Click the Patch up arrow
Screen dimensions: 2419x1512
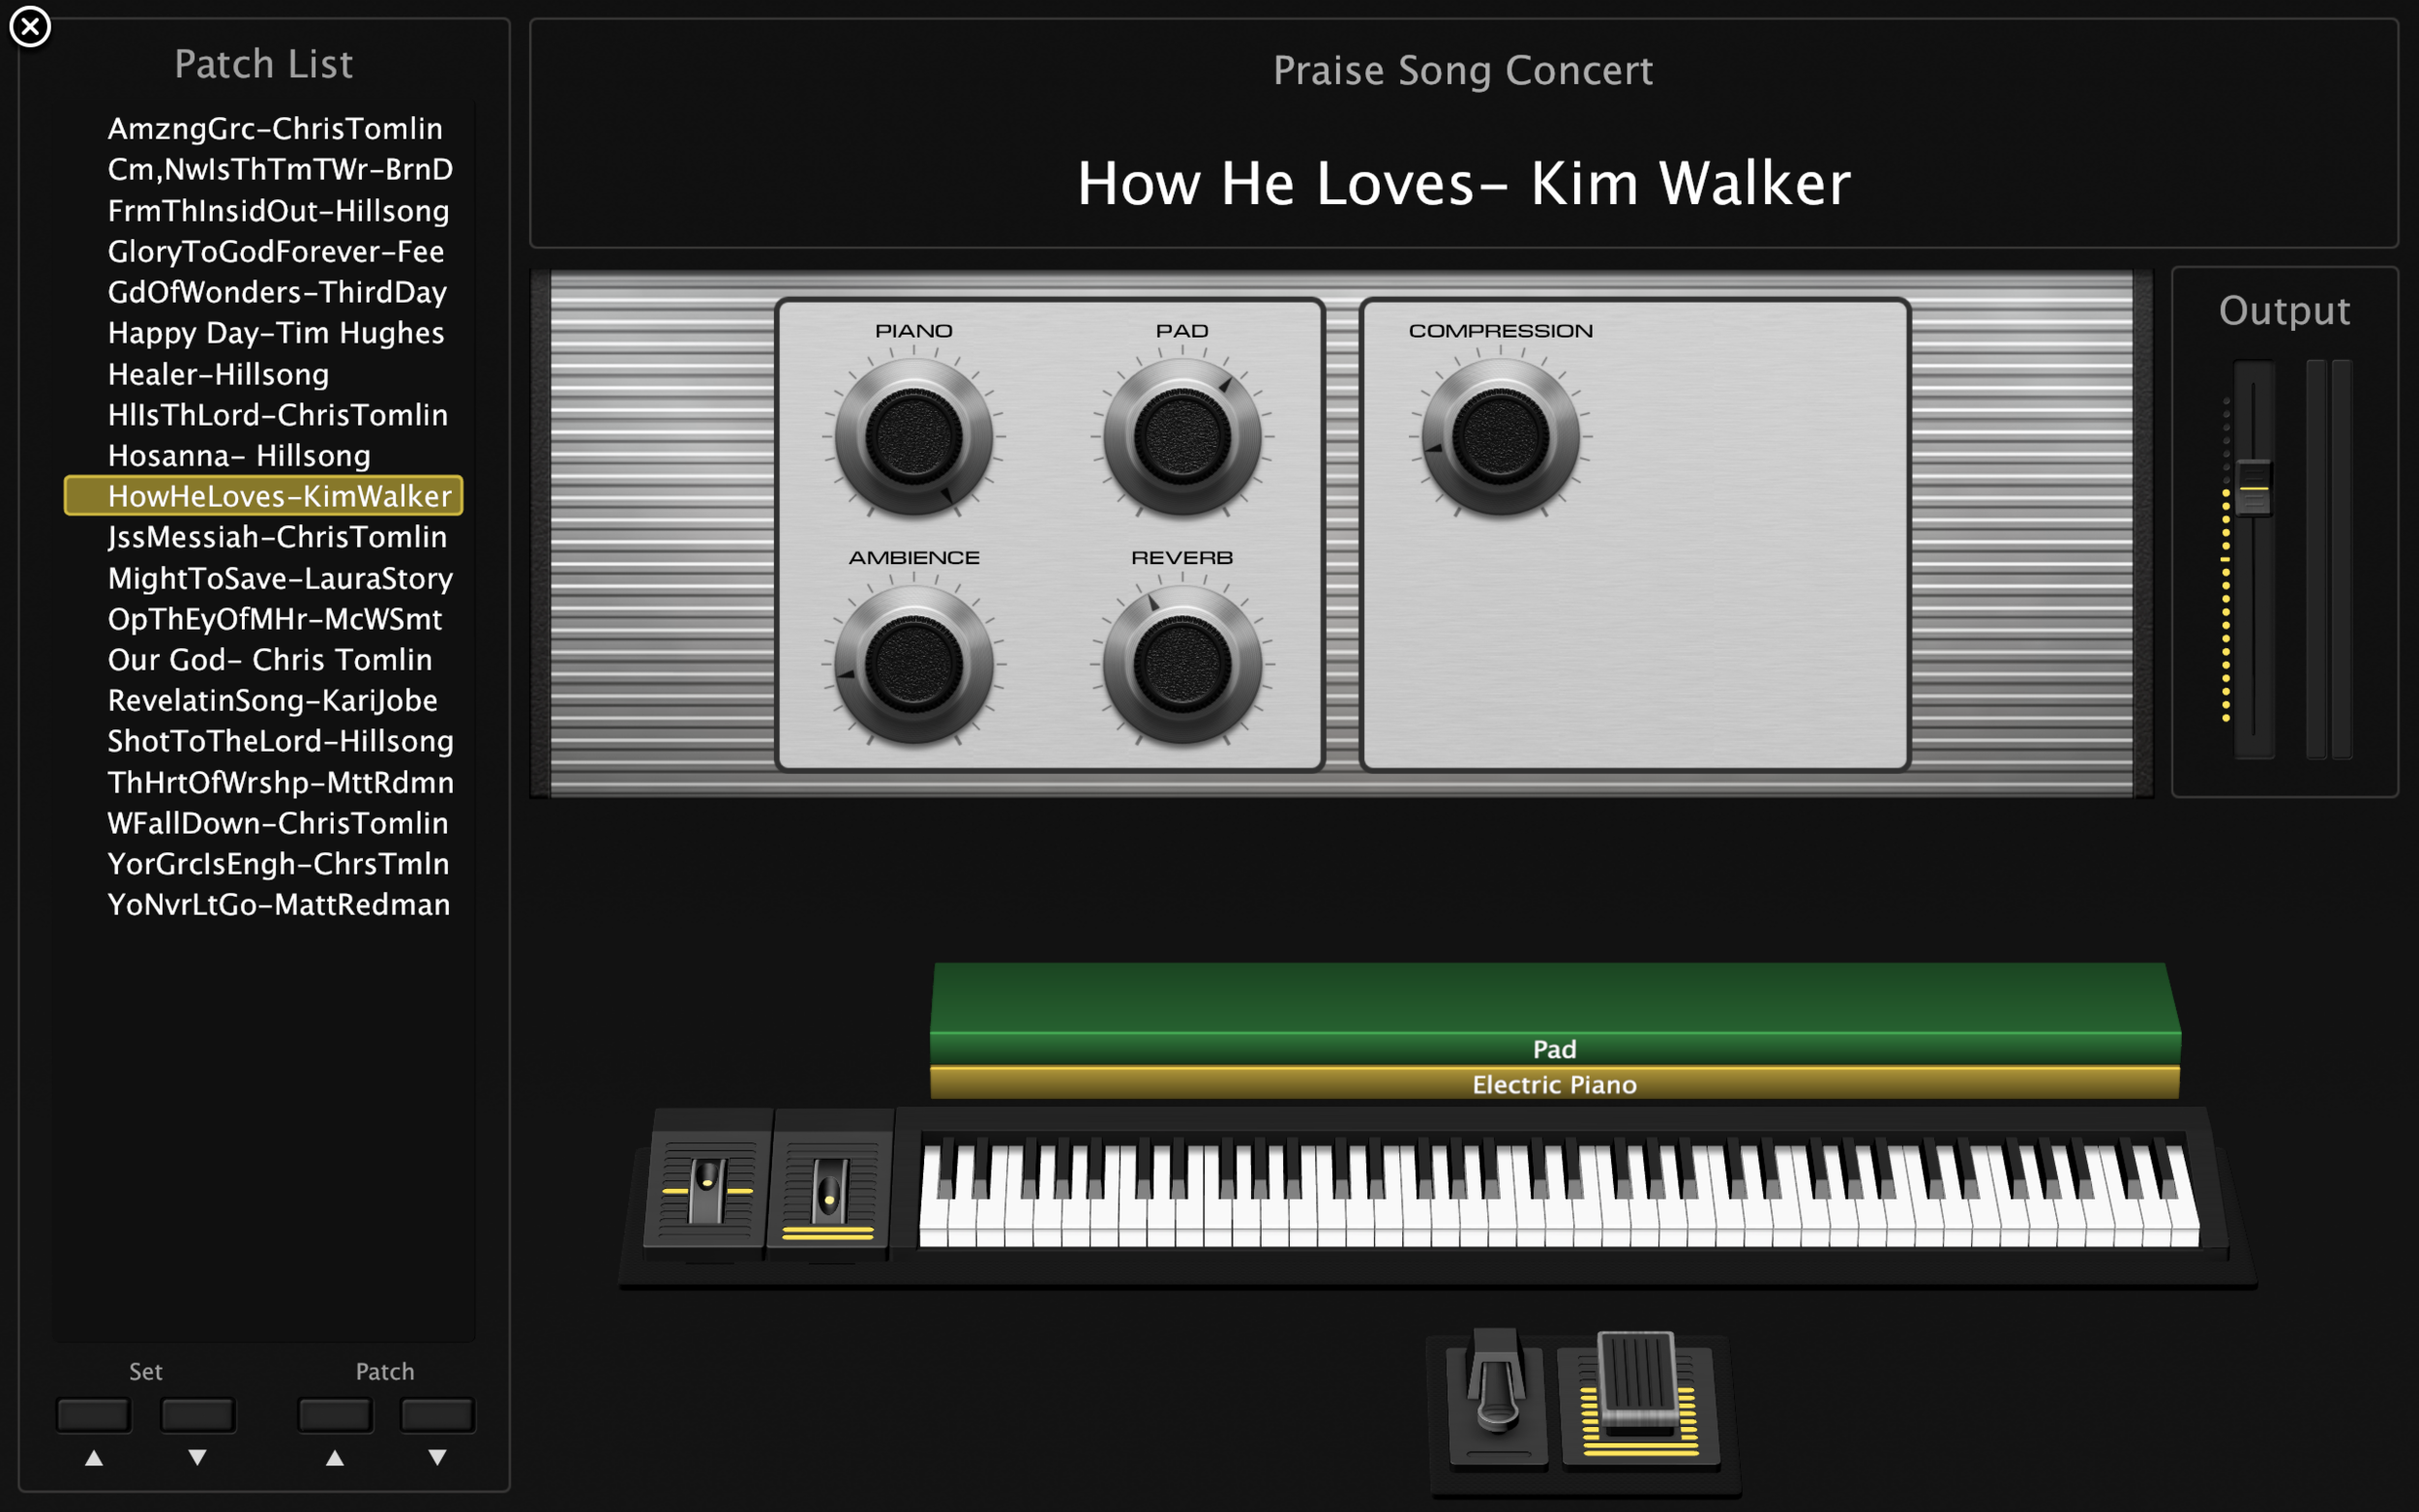(335, 1458)
